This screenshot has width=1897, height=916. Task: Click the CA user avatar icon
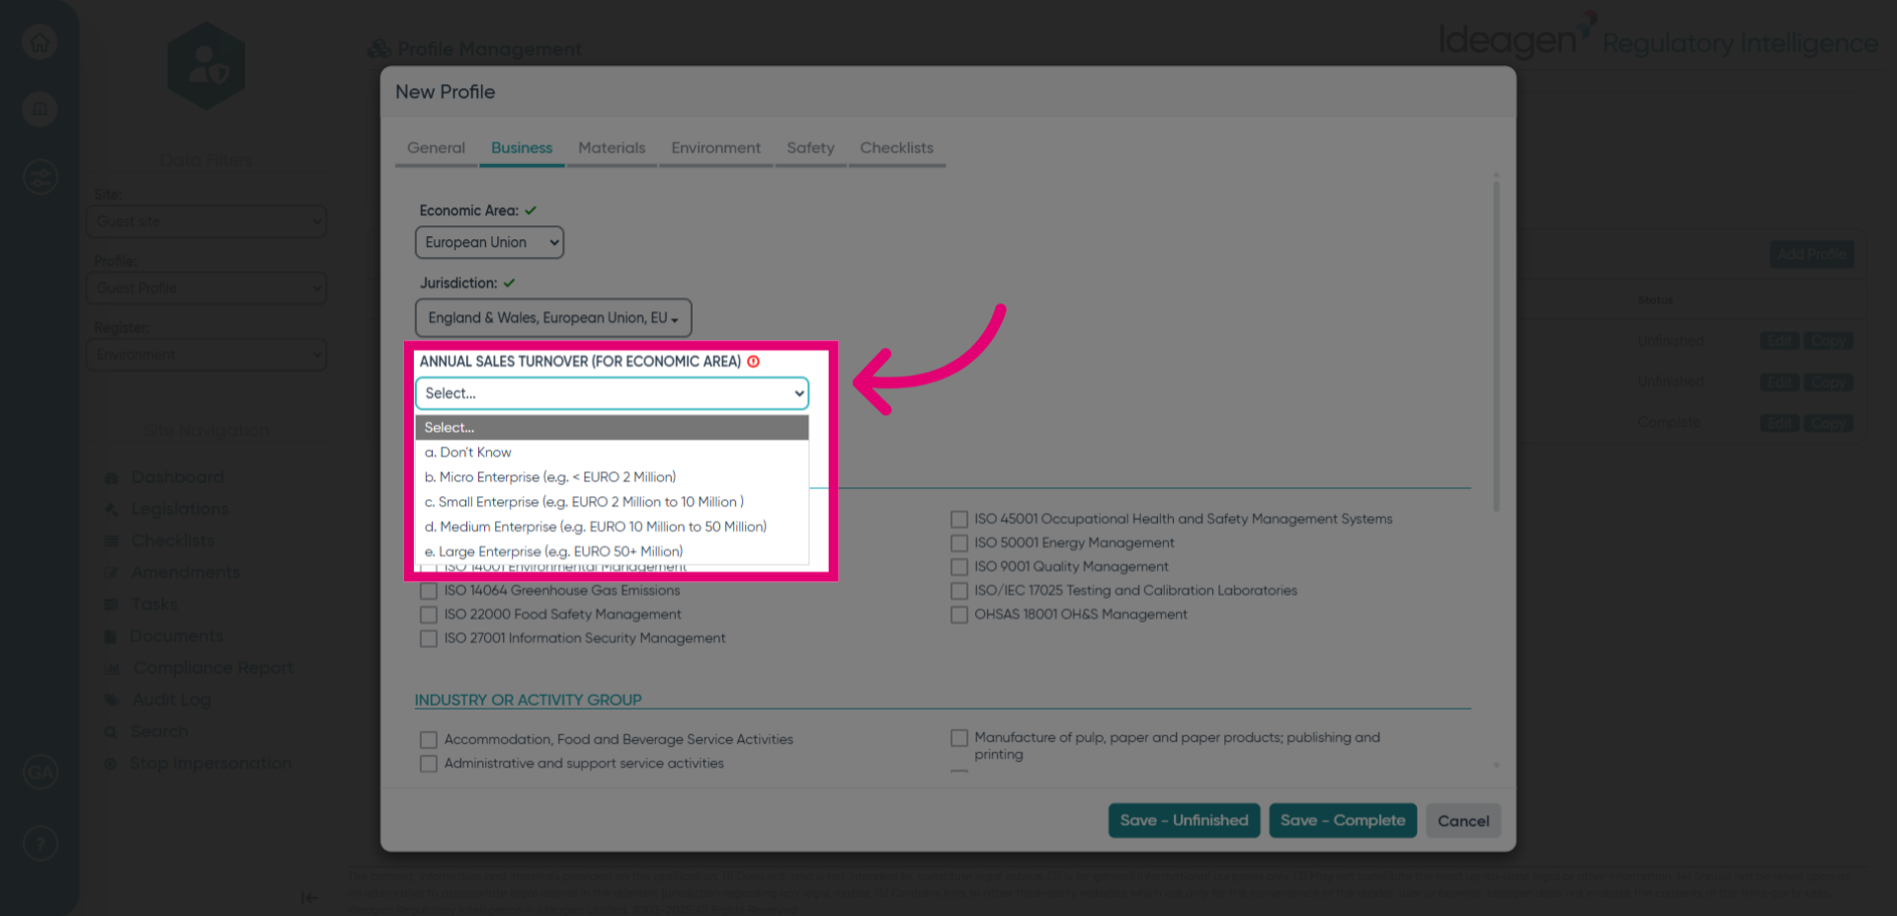click(40, 772)
